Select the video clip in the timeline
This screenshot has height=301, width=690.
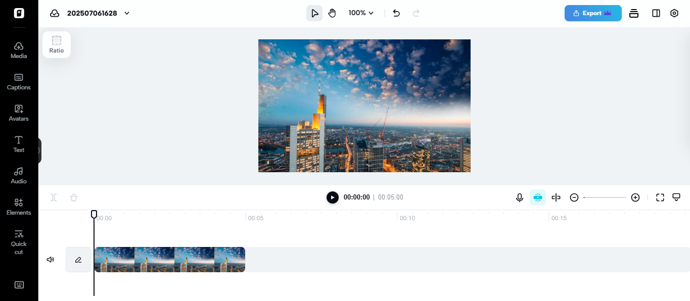click(169, 260)
